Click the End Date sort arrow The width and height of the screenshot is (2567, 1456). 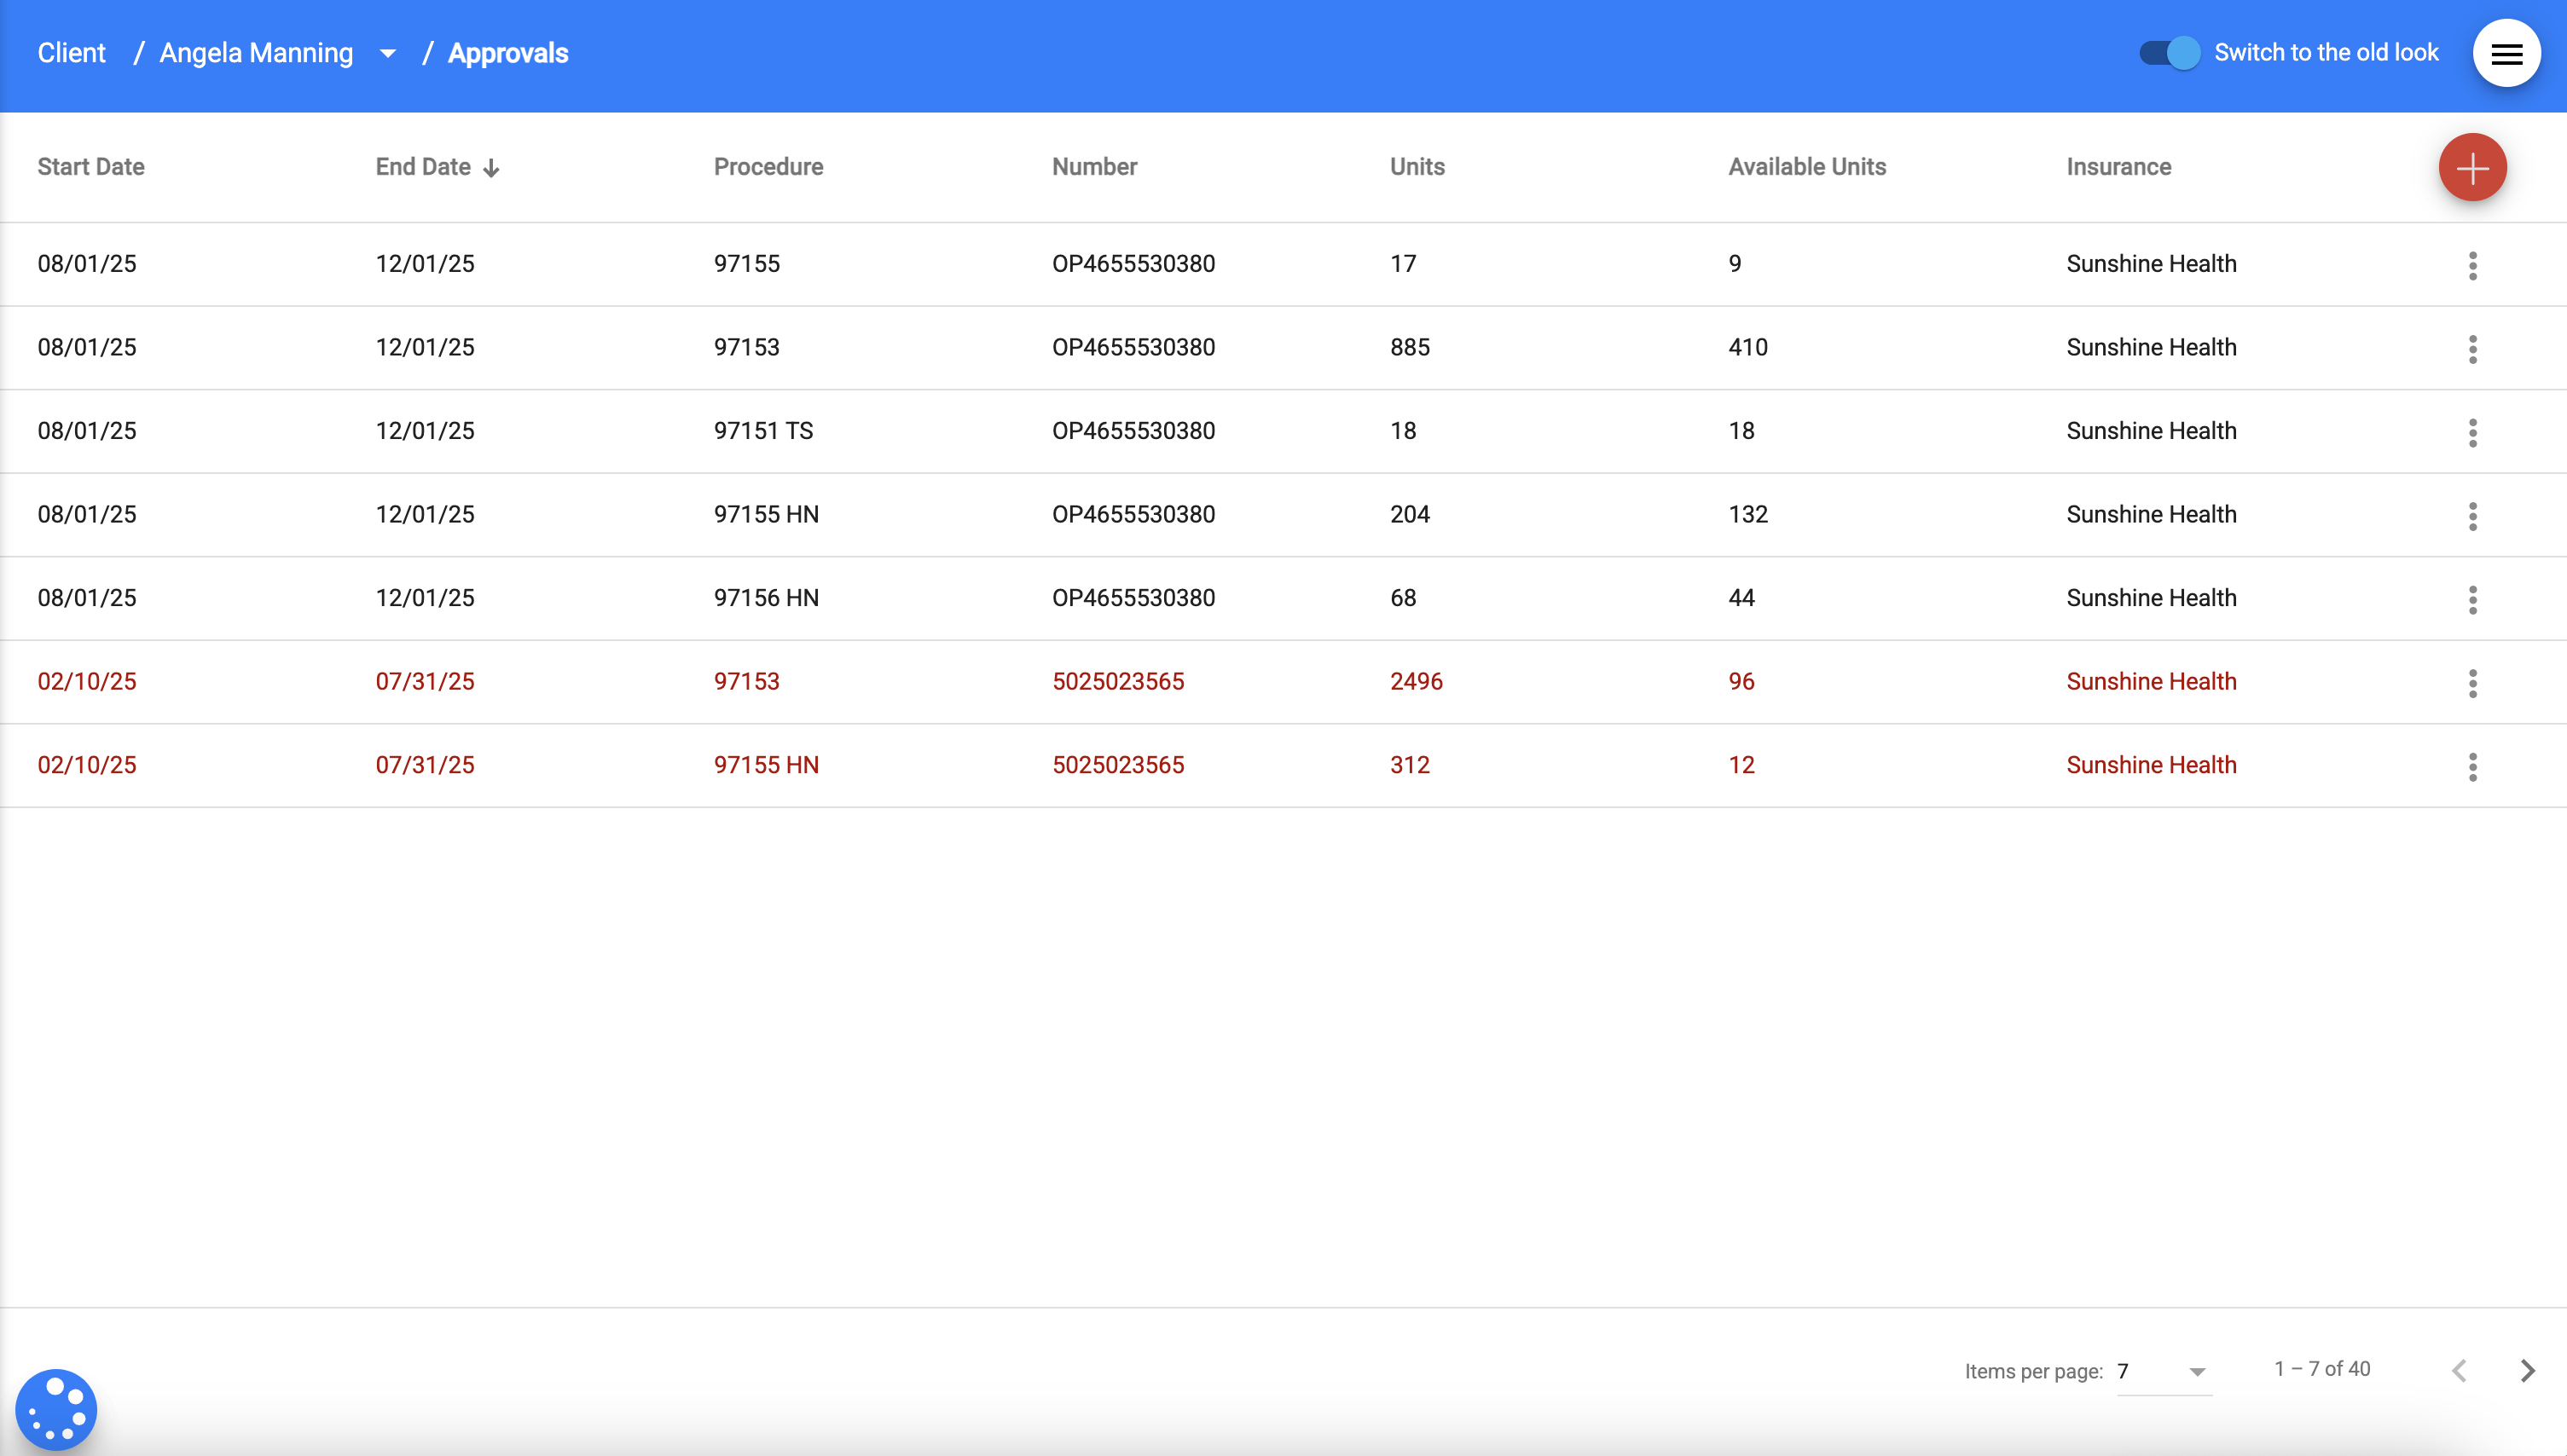tap(491, 168)
